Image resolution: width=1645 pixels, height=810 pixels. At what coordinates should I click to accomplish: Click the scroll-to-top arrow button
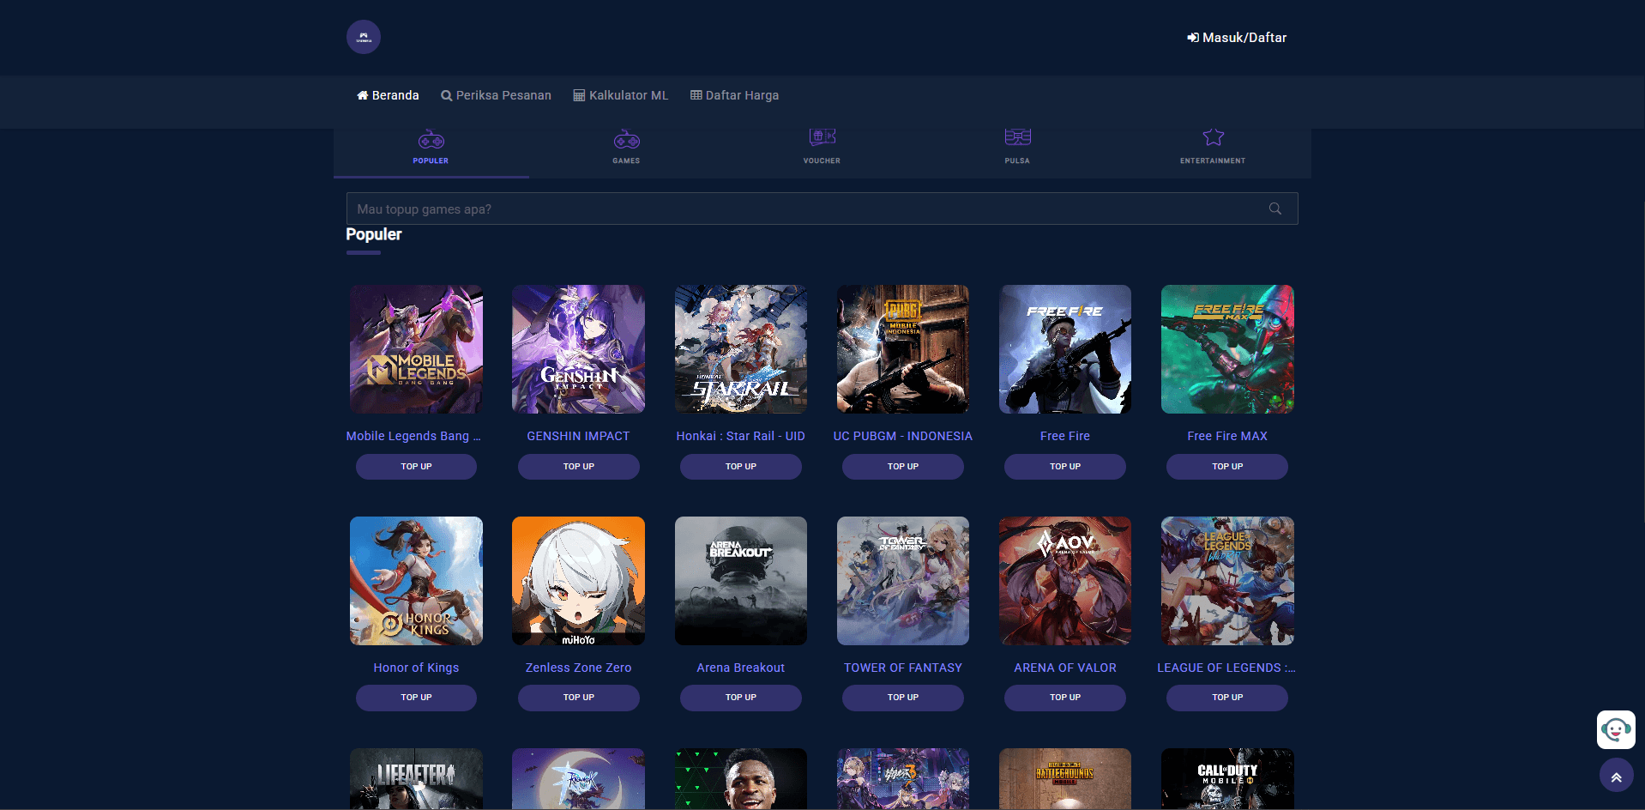[1616, 777]
